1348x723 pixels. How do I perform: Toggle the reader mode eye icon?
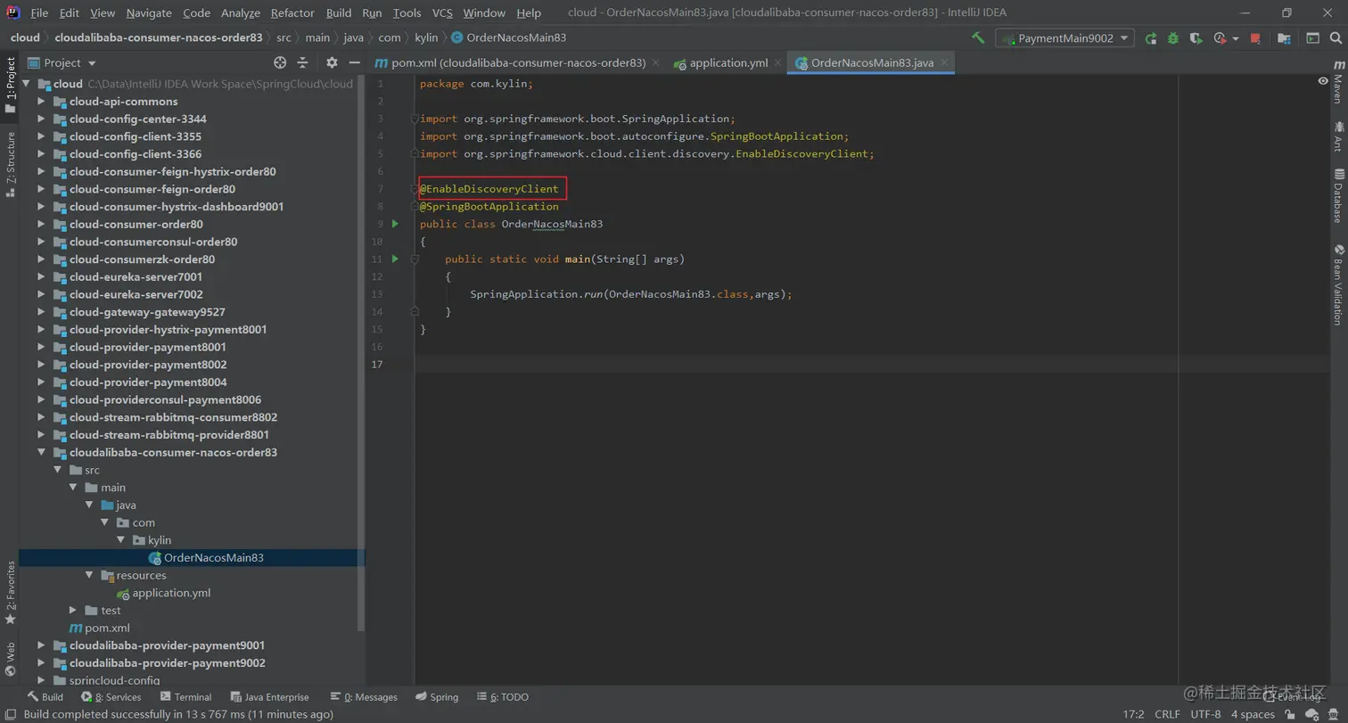pos(1323,81)
